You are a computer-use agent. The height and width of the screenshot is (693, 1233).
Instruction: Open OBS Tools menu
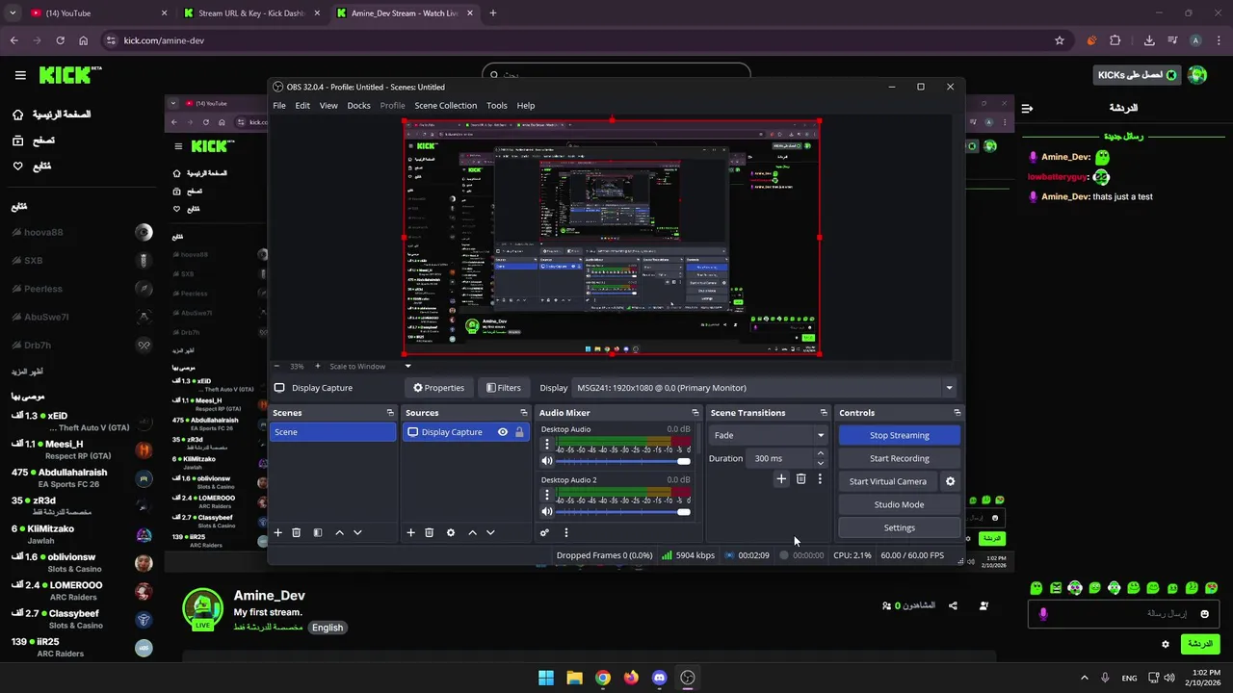click(x=497, y=106)
